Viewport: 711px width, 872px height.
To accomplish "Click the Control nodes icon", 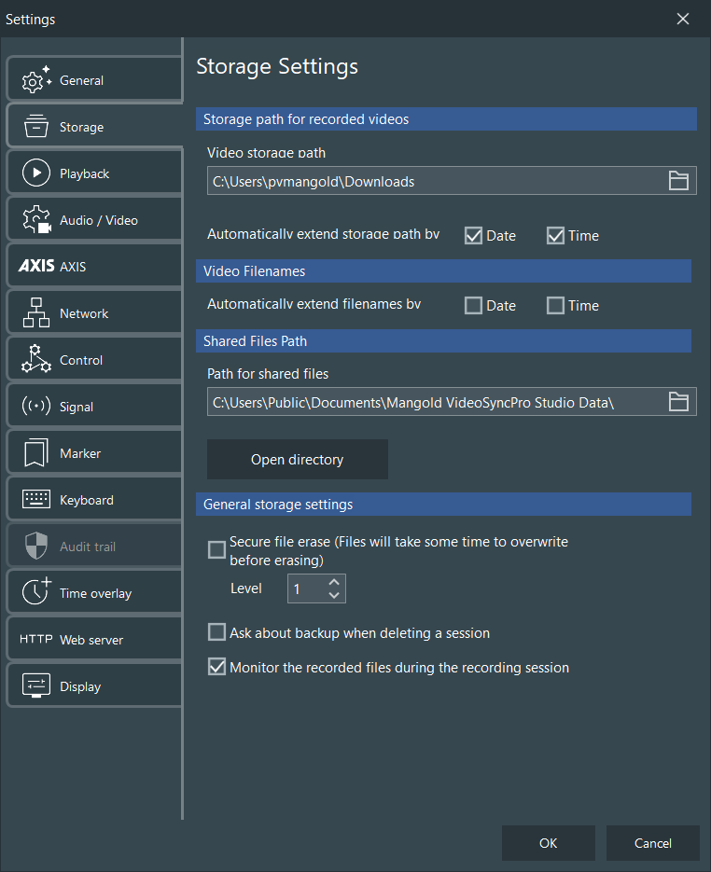I will coord(35,360).
